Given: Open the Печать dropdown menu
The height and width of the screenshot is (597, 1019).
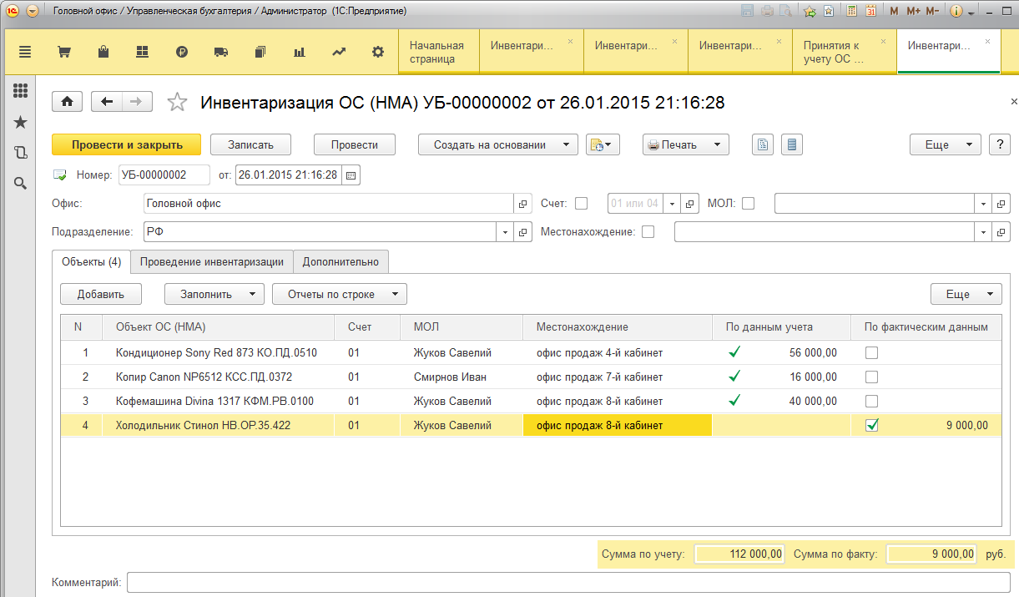Looking at the screenshot, I should point(686,144).
